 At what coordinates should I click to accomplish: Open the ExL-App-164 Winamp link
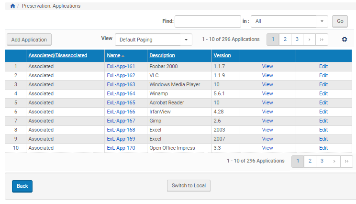pos(121,93)
